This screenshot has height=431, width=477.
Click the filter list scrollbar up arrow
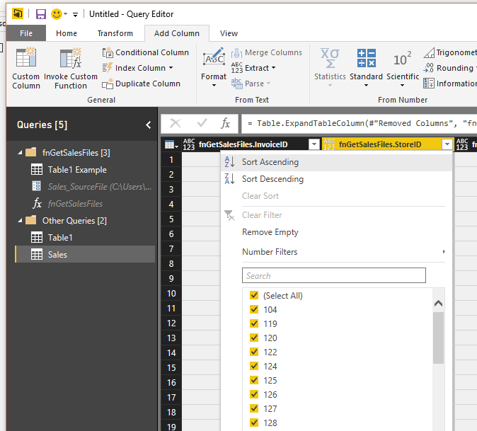point(438,304)
